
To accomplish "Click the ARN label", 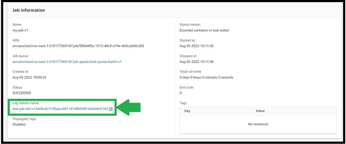I will 16,40.
